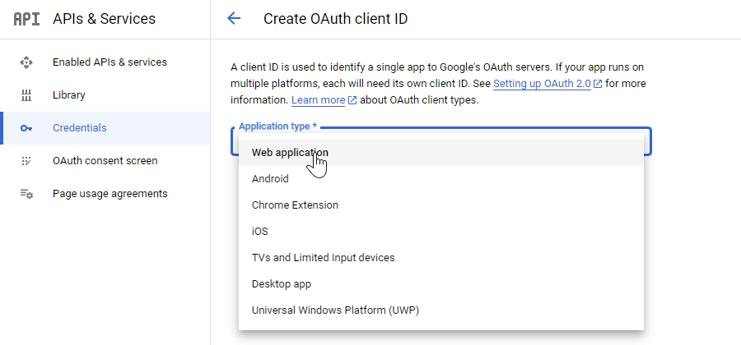The image size is (741, 345).
Task: Click the Enabled APIs & services icon
Action: pos(26,62)
